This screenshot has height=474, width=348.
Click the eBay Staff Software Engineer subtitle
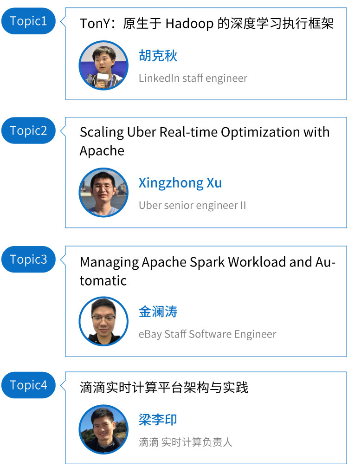[x=207, y=334]
